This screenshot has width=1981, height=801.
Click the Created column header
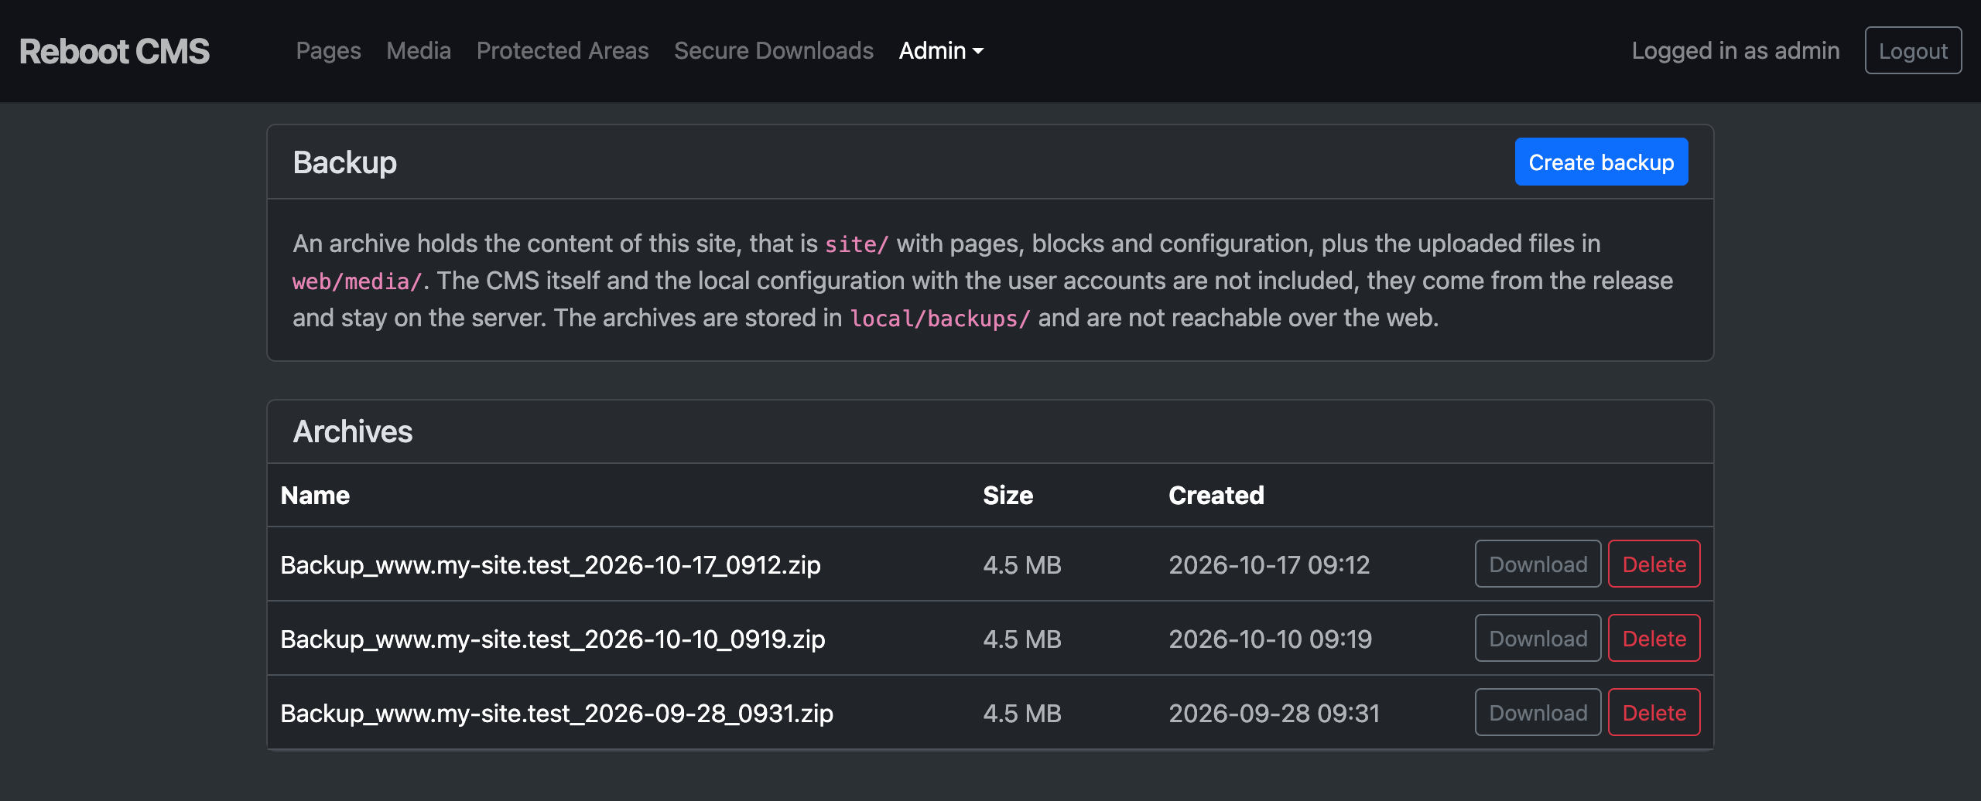1216,496
